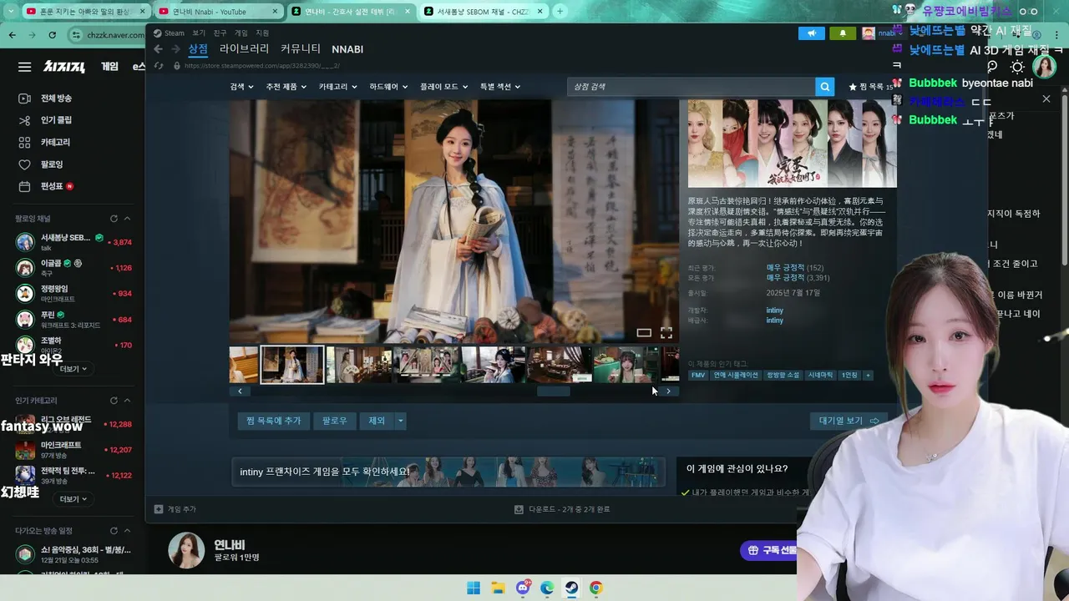Switch to the 라이브러리 tab in Steam
Viewport: 1069px width, 601px height.
(245, 49)
